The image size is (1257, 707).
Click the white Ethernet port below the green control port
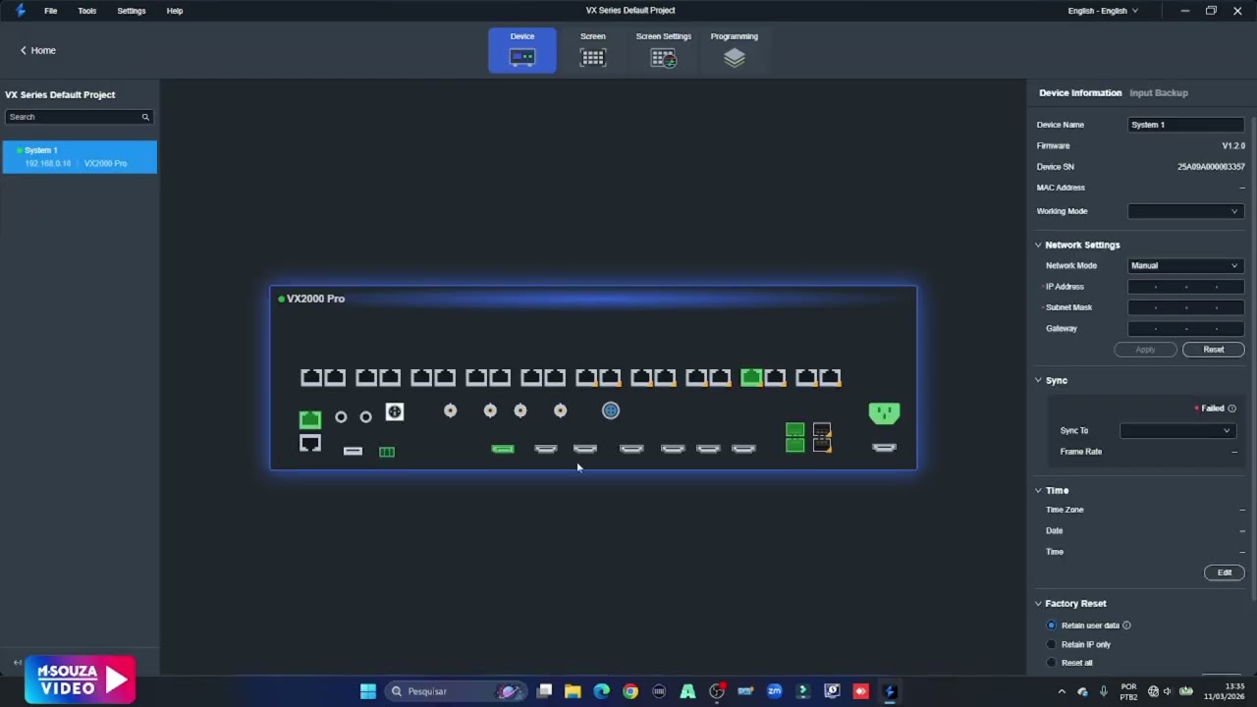pyautogui.click(x=310, y=444)
